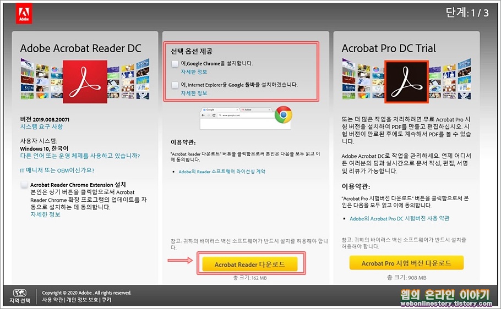The width and height of the screenshot is (501, 309).
Task: Click the yellow Acrobat Reader 다운로드 button
Action: click(250, 264)
